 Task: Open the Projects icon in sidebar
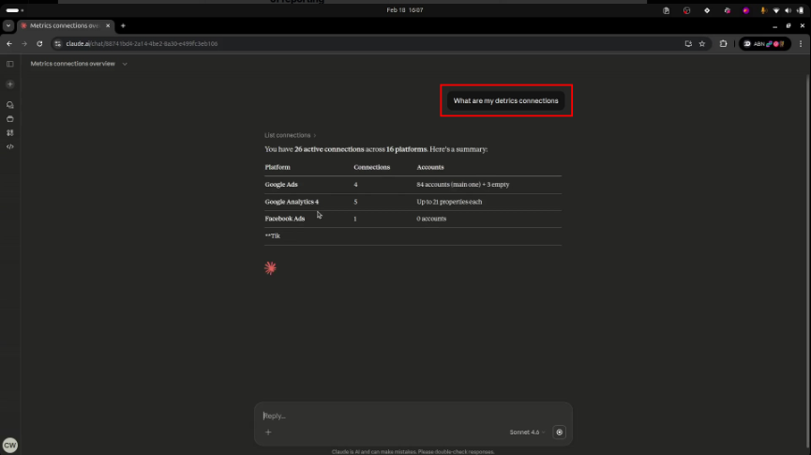click(x=9, y=119)
